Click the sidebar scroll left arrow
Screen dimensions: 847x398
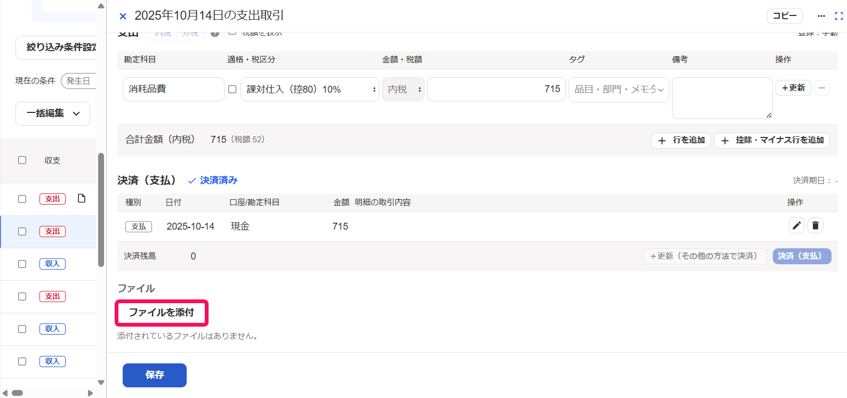click(x=5, y=393)
